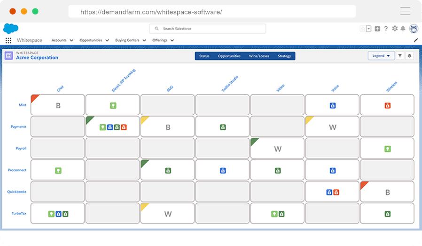Screen dimensions: 422x246
Task: Click red money bag in Mint Wireless cell
Action: (388, 105)
